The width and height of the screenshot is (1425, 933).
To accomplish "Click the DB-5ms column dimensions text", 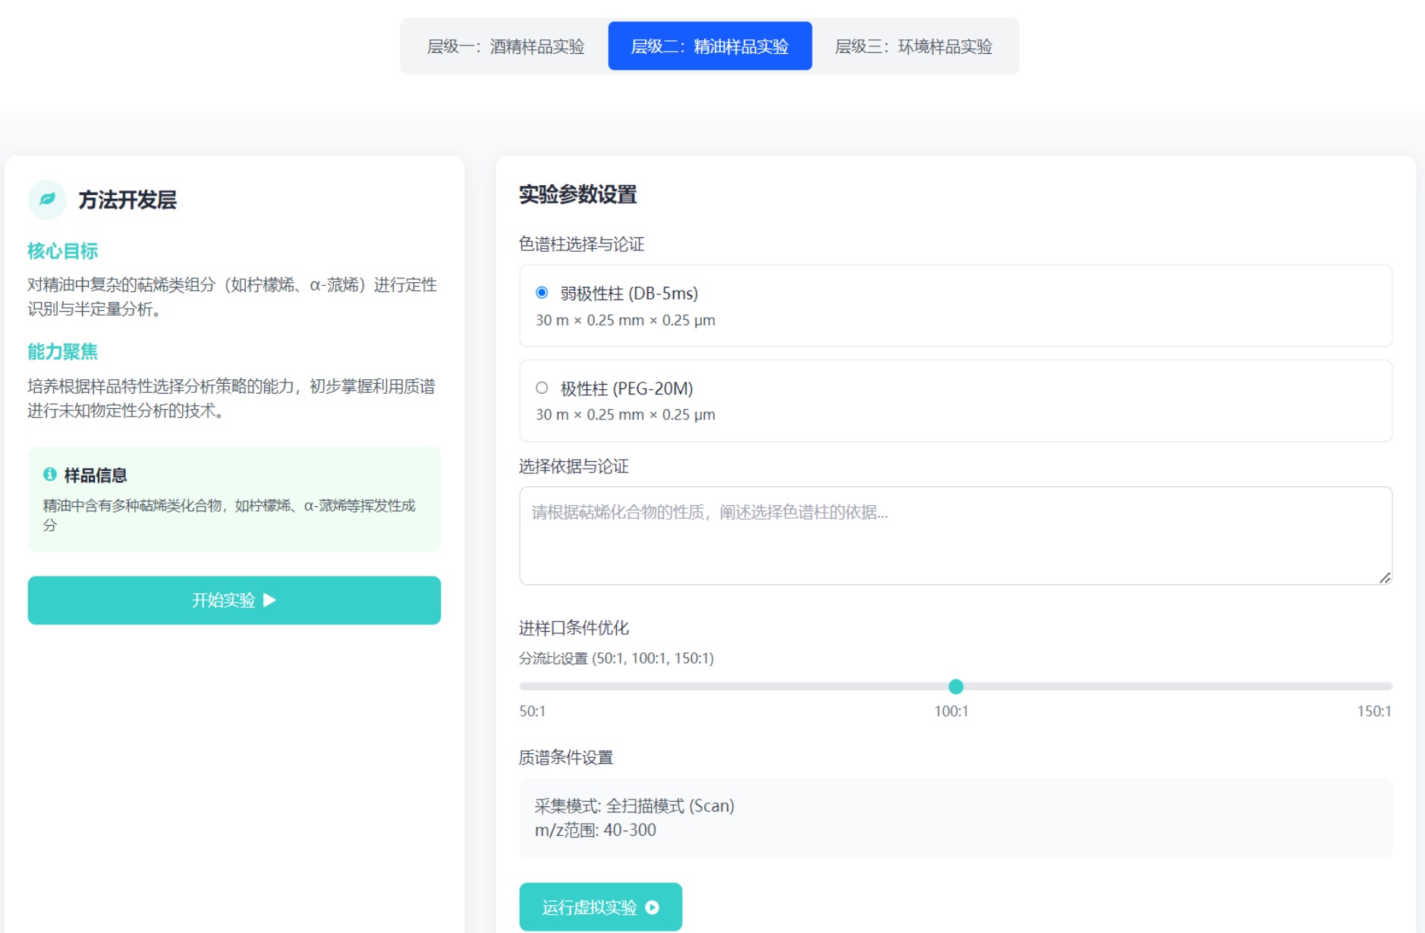I will tap(625, 320).
